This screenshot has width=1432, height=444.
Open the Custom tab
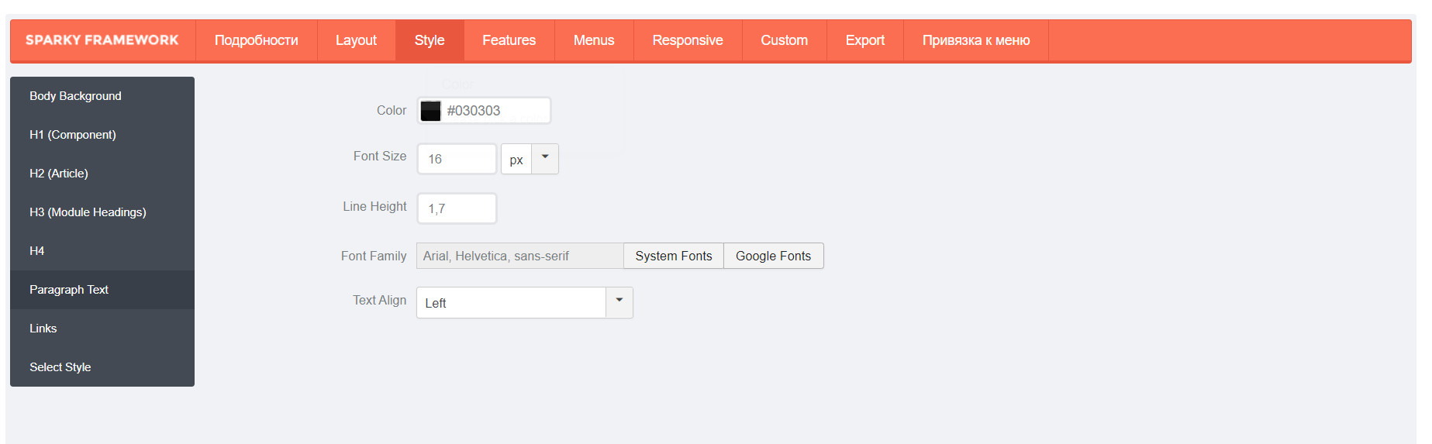[784, 40]
